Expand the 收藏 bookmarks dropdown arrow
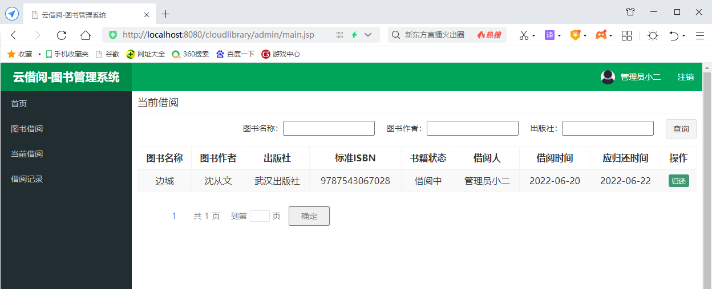The image size is (712, 289). (39, 54)
